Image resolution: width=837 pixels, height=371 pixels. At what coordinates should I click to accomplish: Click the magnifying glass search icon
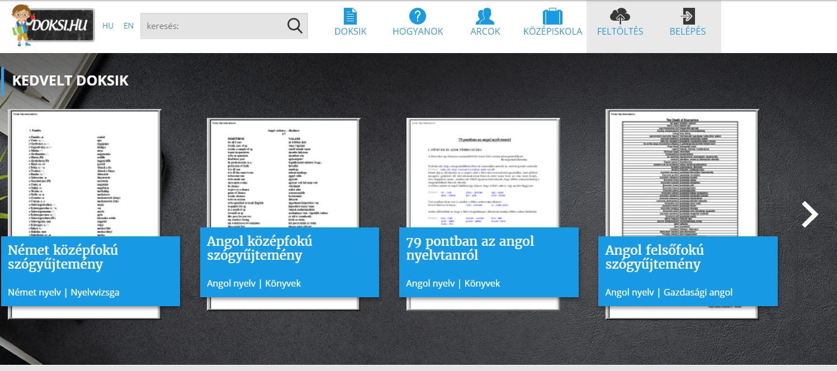[x=294, y=26]
